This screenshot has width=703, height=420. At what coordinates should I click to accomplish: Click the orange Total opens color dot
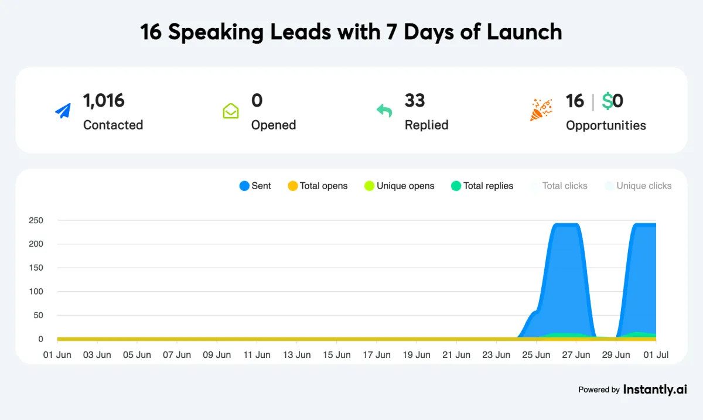[x=293, y=186]
